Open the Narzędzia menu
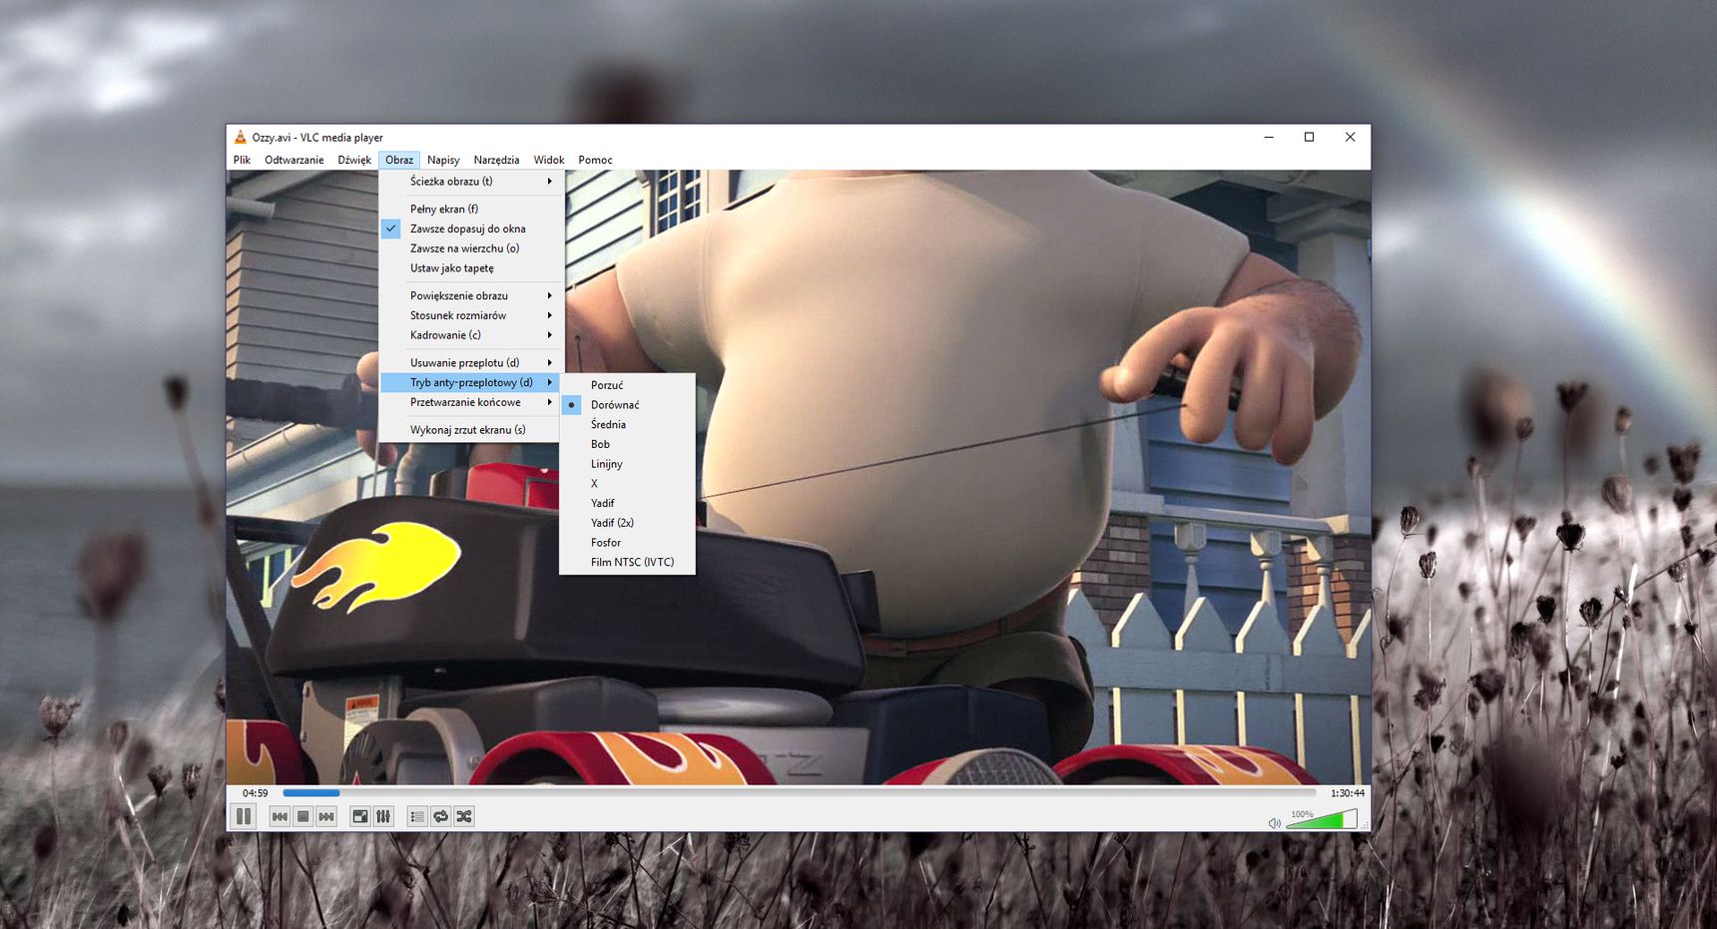The image size is (1717, 929). tap(496, 160)
